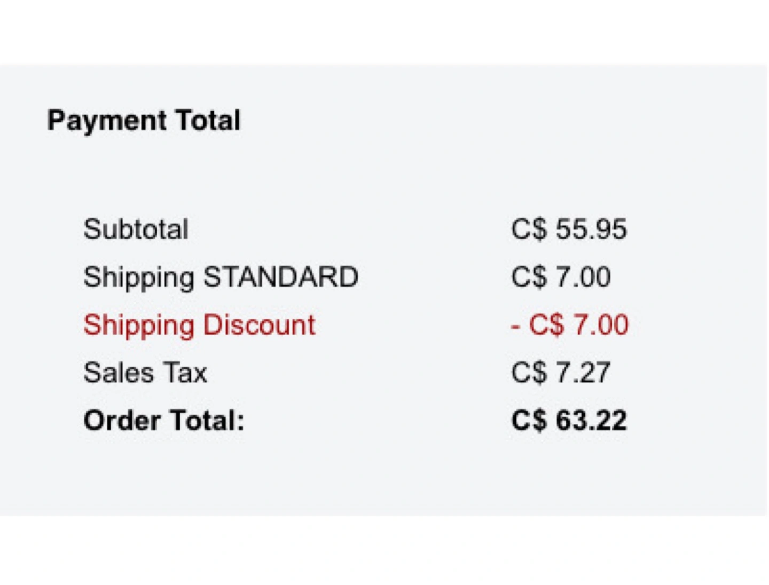Click the minus sign before the red amount
Viewport: 769px width, 585px height.
[515, 326]
